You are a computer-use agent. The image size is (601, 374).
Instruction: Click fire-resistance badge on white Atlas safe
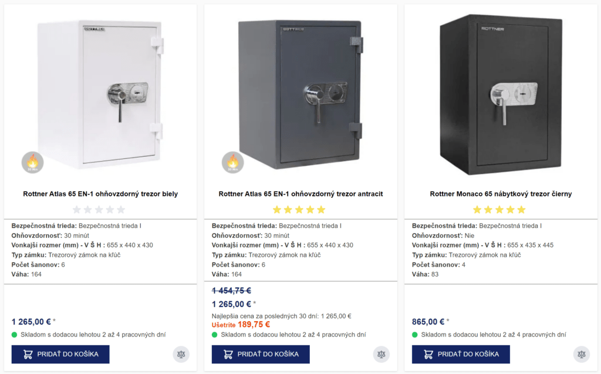[33, 162]
